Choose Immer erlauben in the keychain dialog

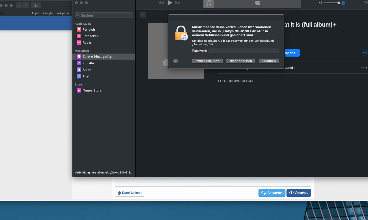(207, 61)
